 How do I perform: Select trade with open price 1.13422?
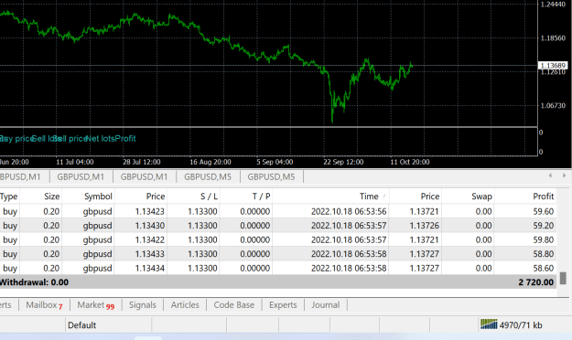278,239
